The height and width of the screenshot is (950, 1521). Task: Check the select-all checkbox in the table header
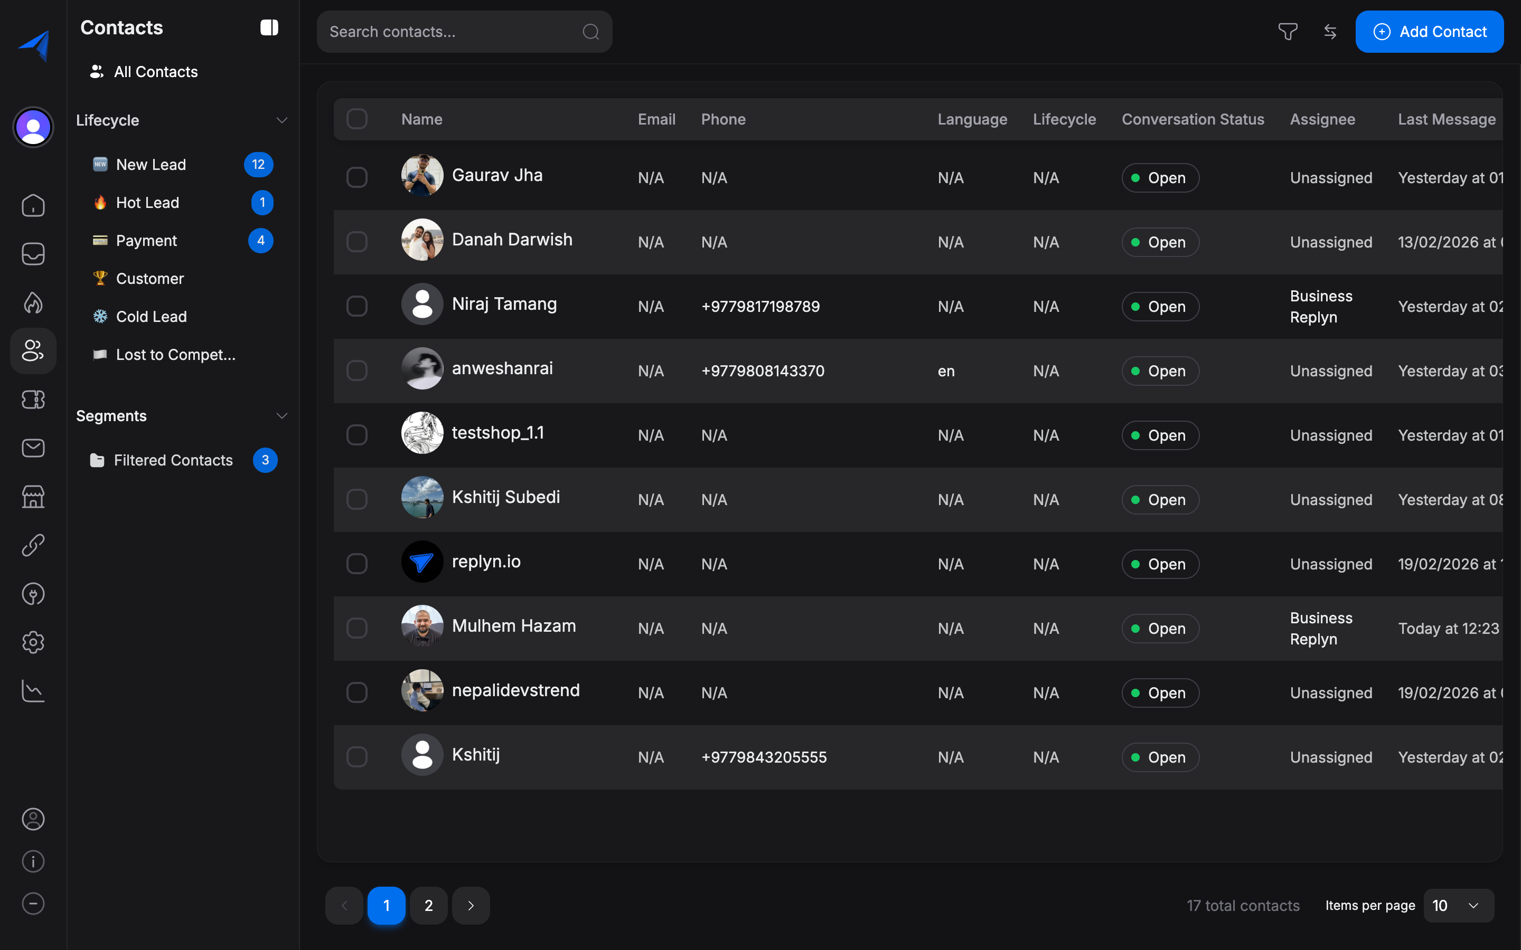(x=357, y=119)
